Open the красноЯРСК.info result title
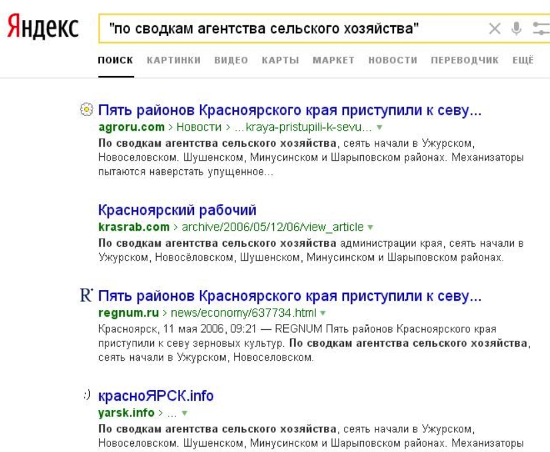The width and height of the screenshot is (550, 452). 156,396
